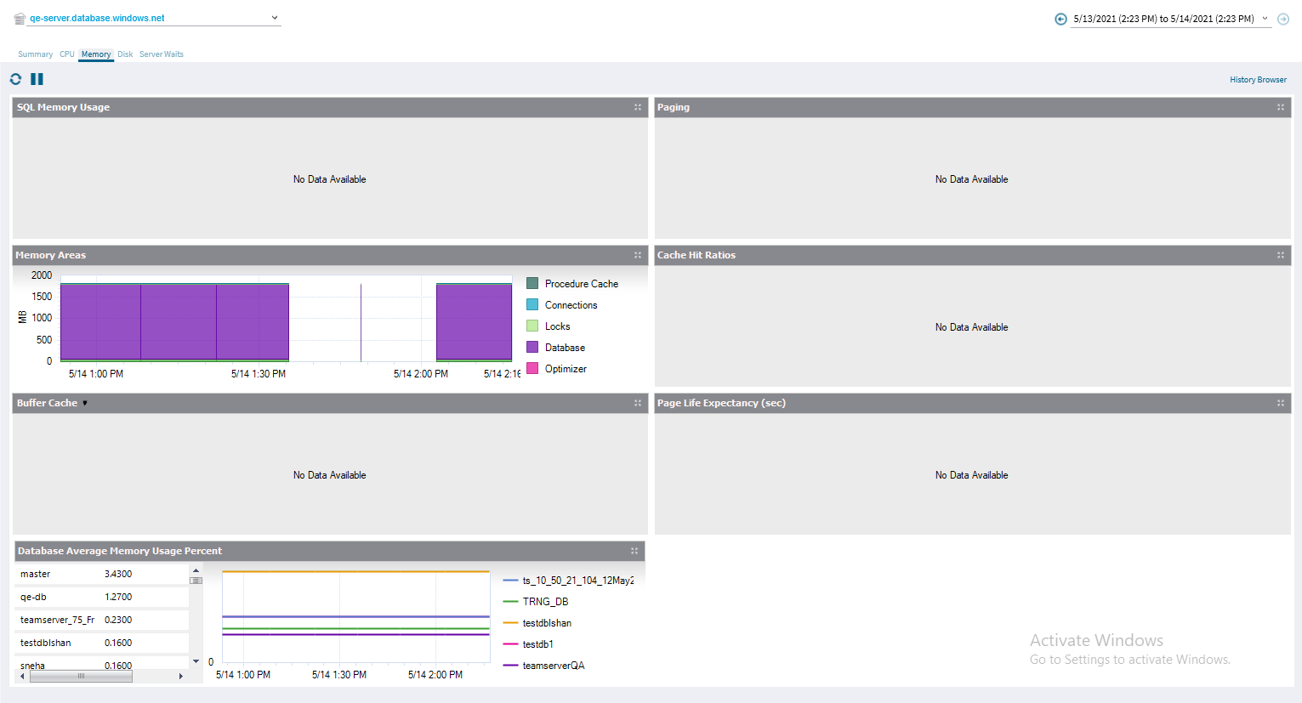
Task: Switch to the CPU tab
Action: click(x=67, y=54)
